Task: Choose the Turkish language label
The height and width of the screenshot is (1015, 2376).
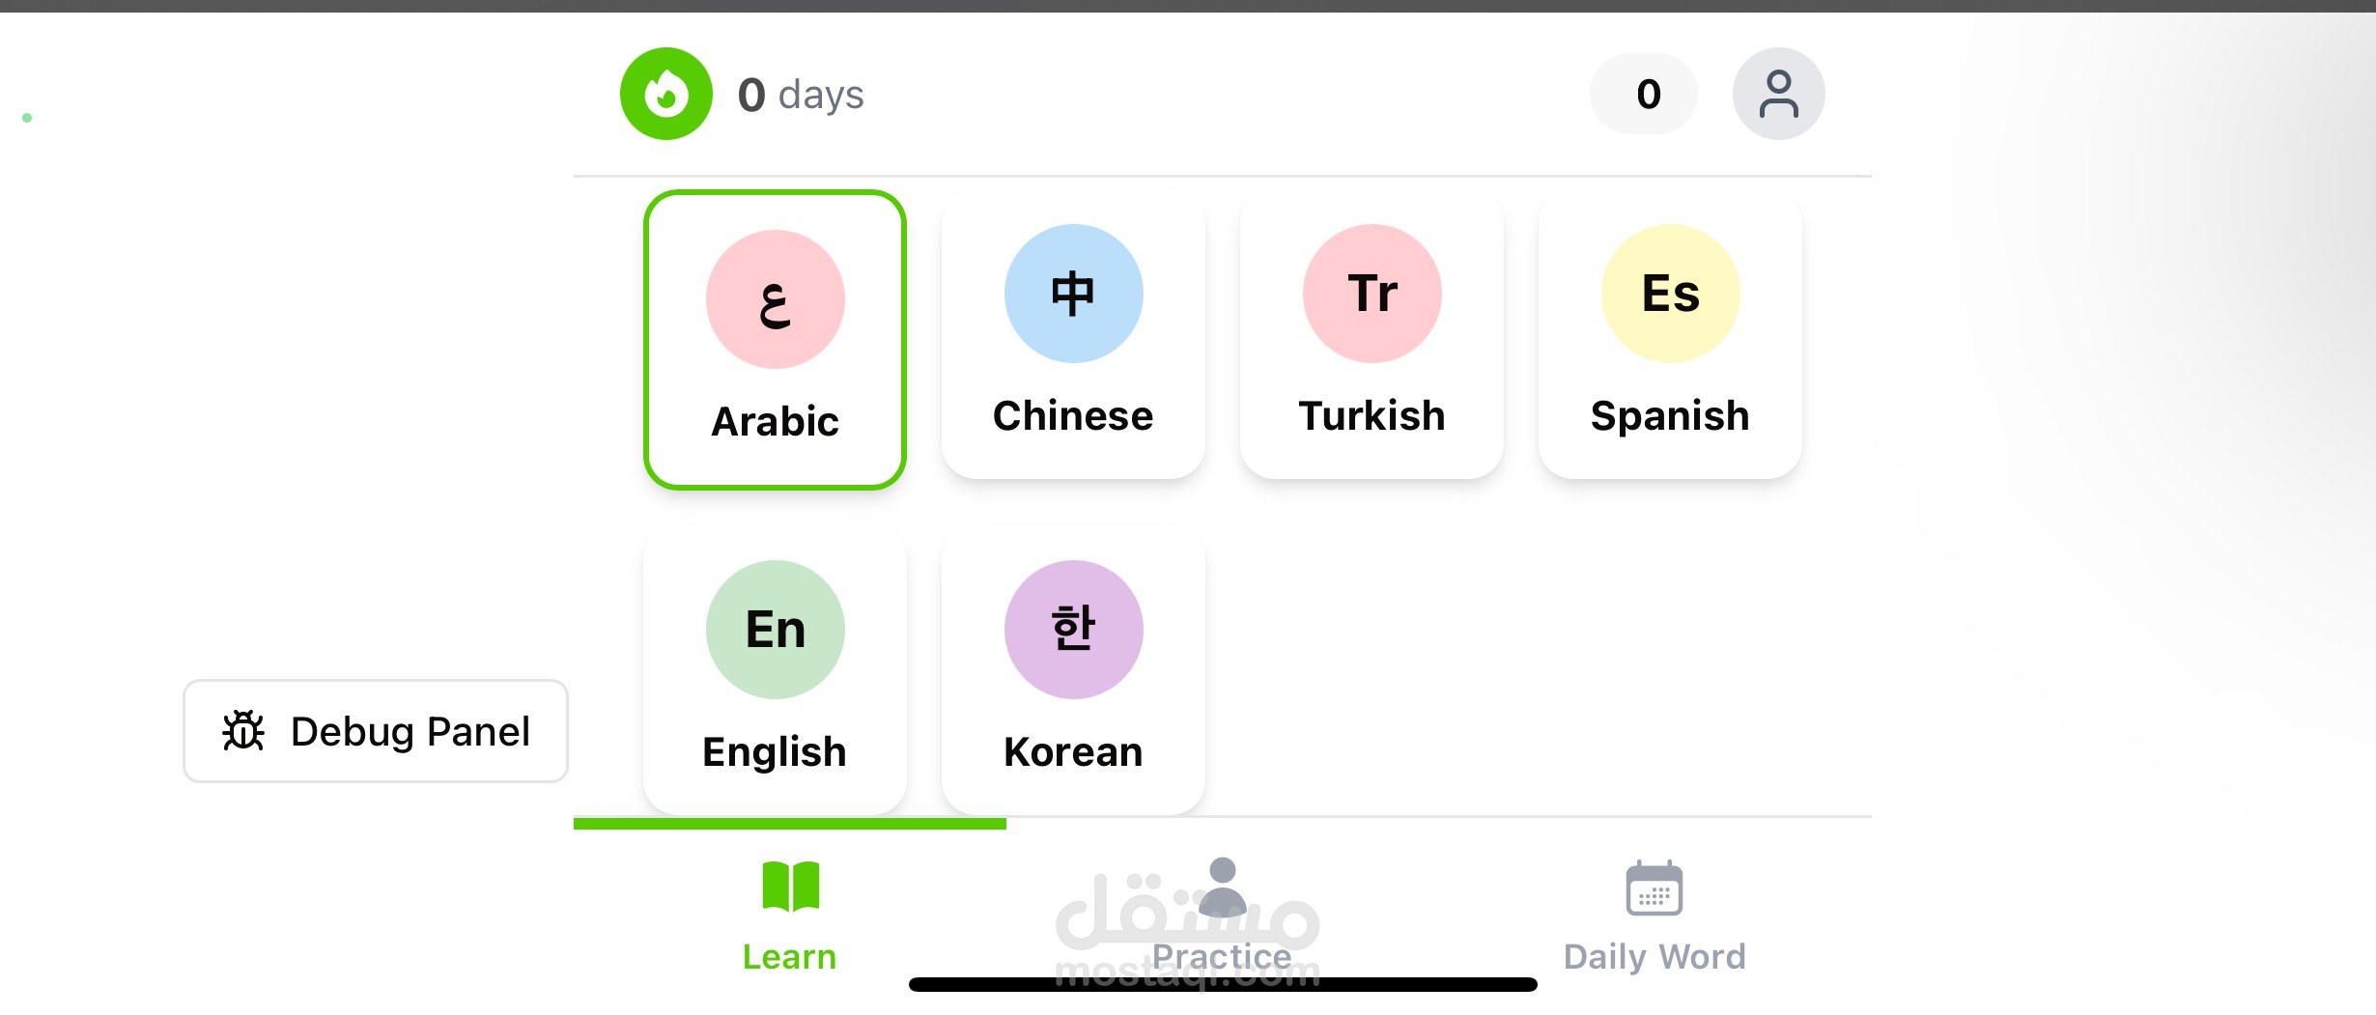Action: click(x=1372, y=416)
